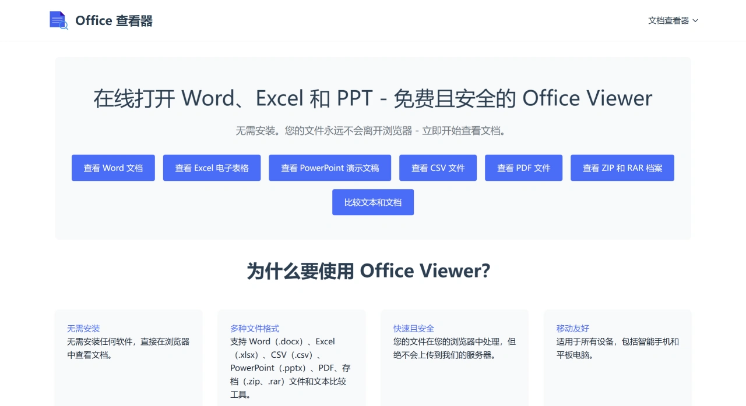Click the description 您的文件在您的浏览器中处理

pyautogui.click(x=455, y=348)
